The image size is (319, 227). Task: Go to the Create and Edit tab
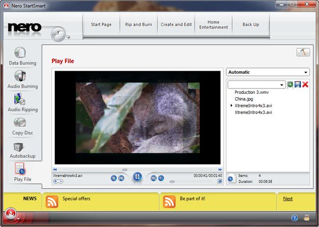pos(176,24)
